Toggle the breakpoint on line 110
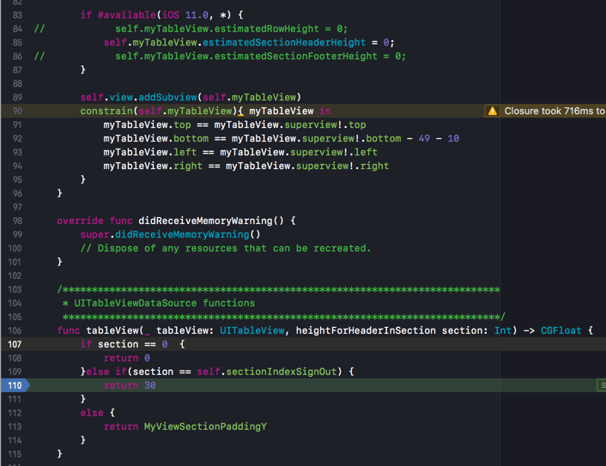606x466 pixels. (x=15, y=385)
